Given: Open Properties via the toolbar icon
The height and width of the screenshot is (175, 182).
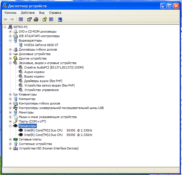Looking at the screenshot, I should tap(30, 19).
